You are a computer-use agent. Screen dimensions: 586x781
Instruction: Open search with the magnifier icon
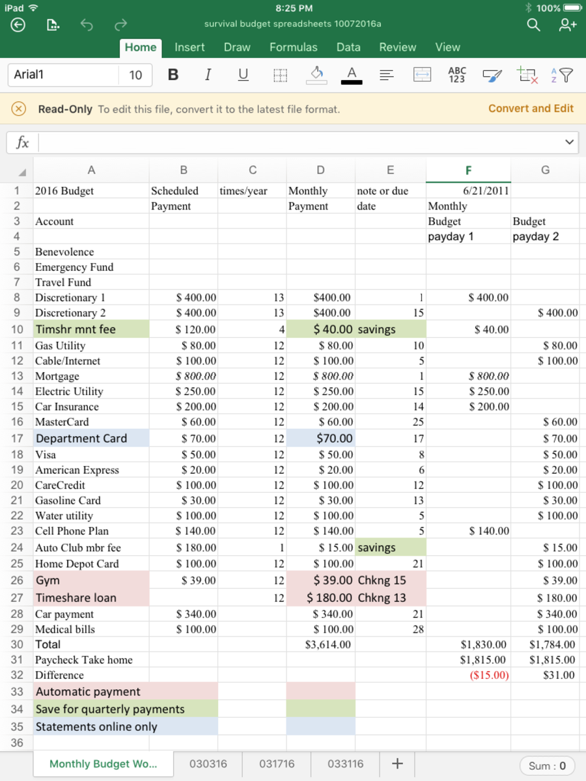pos(533,24)
